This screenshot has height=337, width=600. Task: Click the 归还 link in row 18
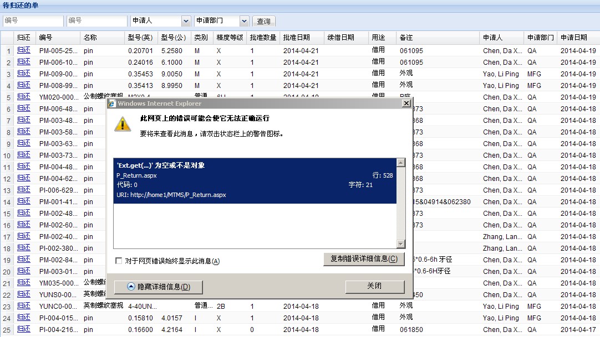click(23, 248)
